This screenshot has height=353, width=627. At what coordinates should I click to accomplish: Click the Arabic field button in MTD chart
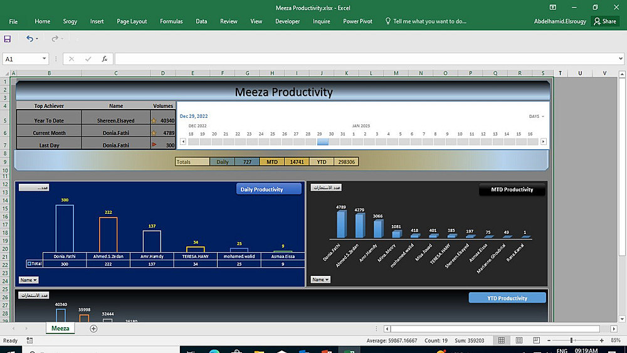pos(326,187)
